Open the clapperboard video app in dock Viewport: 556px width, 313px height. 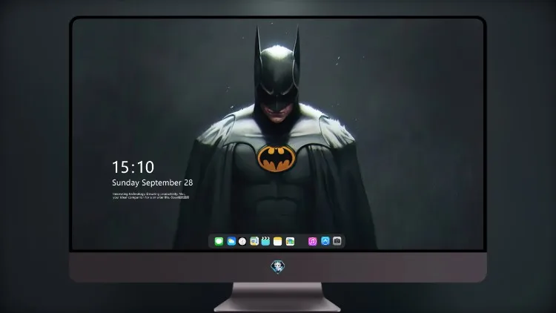coord(265,241)
